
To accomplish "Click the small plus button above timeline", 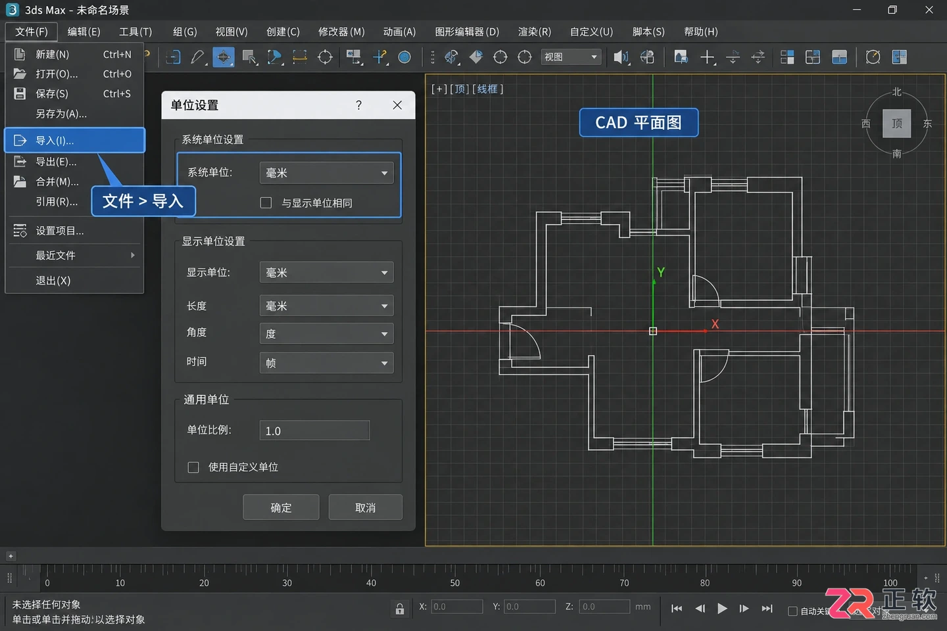I will point(11,556).
